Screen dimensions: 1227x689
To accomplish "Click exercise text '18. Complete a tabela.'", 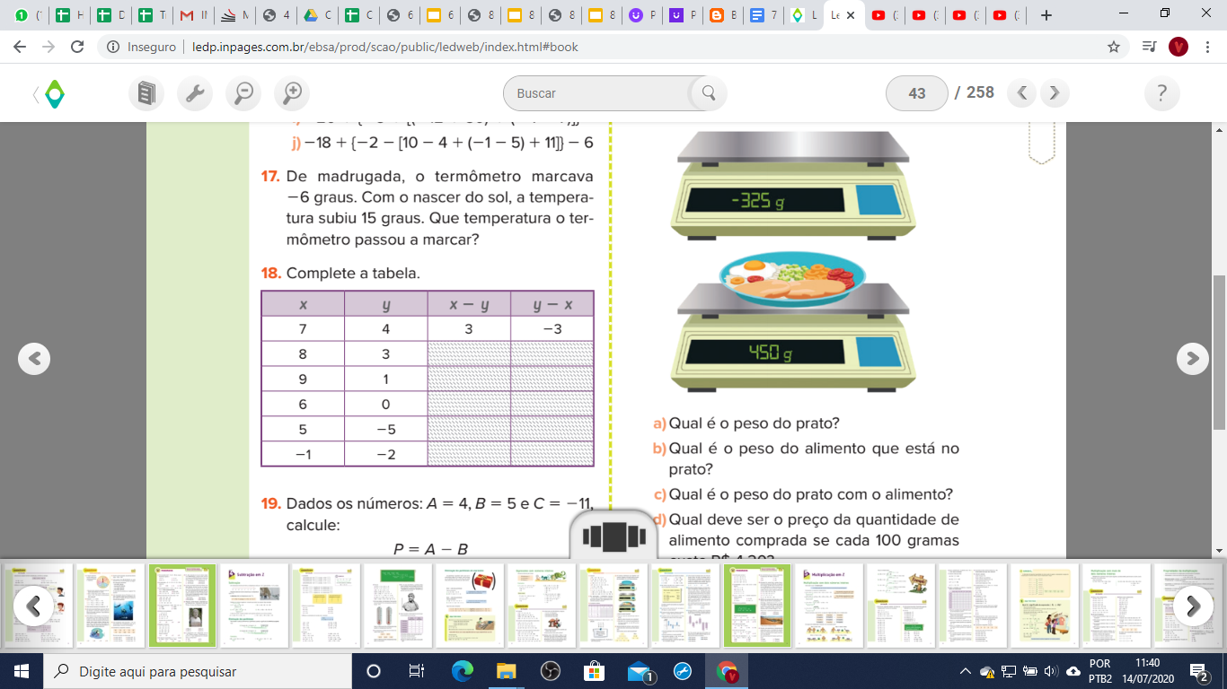I will (340, 273).
